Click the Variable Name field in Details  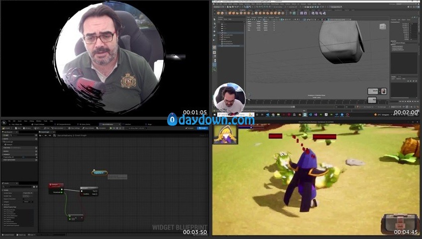(x=28, y=193)
